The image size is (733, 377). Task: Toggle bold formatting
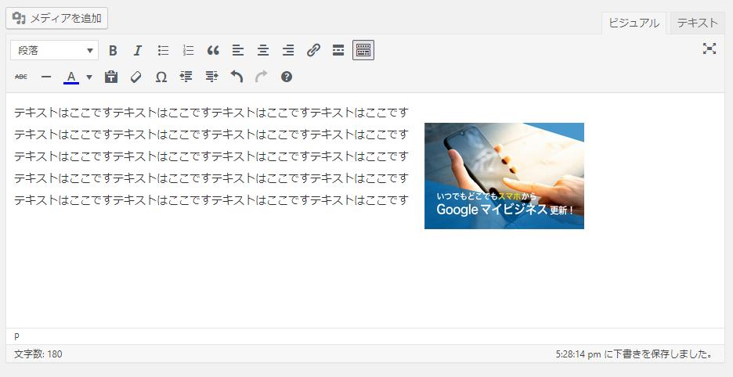(113, 50)
